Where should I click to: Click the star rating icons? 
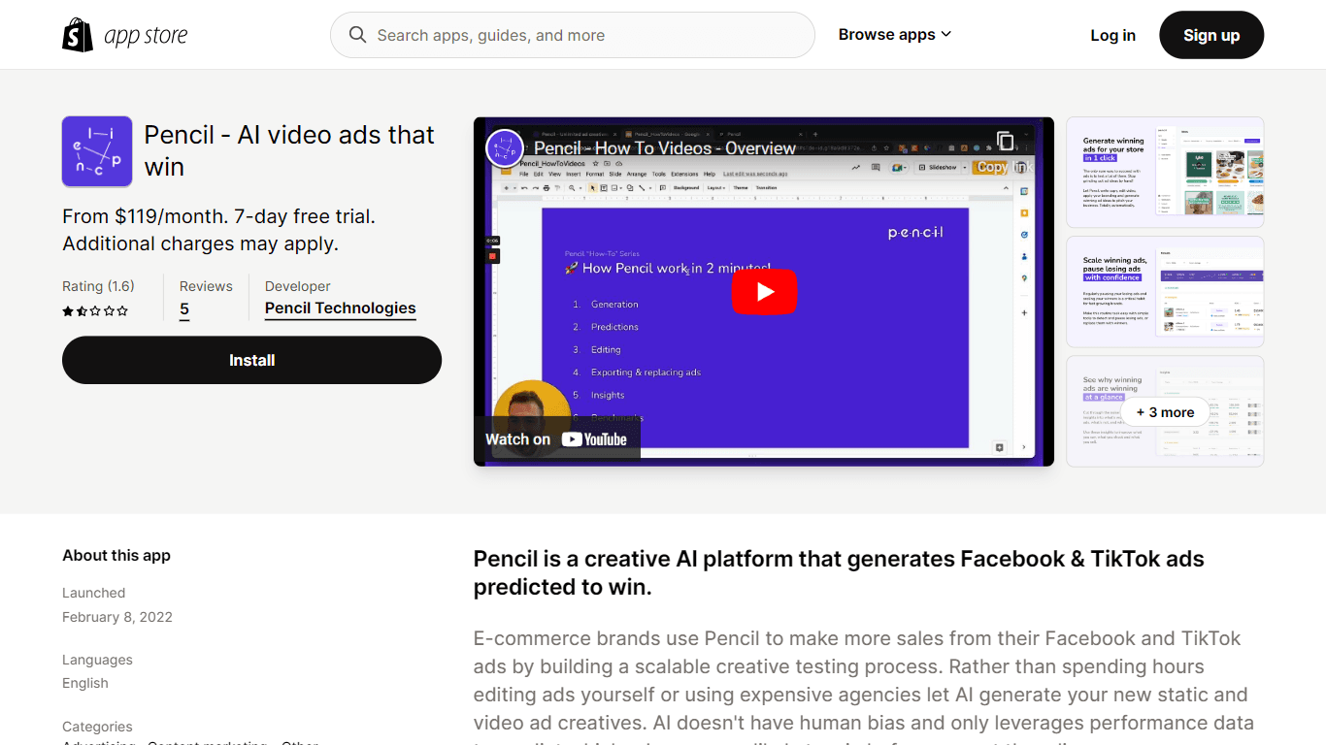point(95,311)
